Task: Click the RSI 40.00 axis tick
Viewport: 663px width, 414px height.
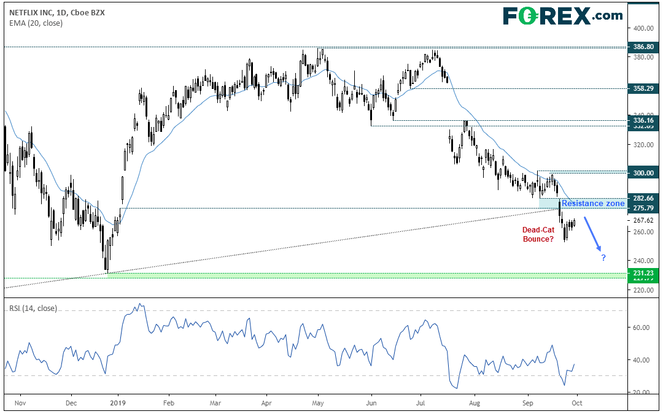Action: tap(642, 360)
